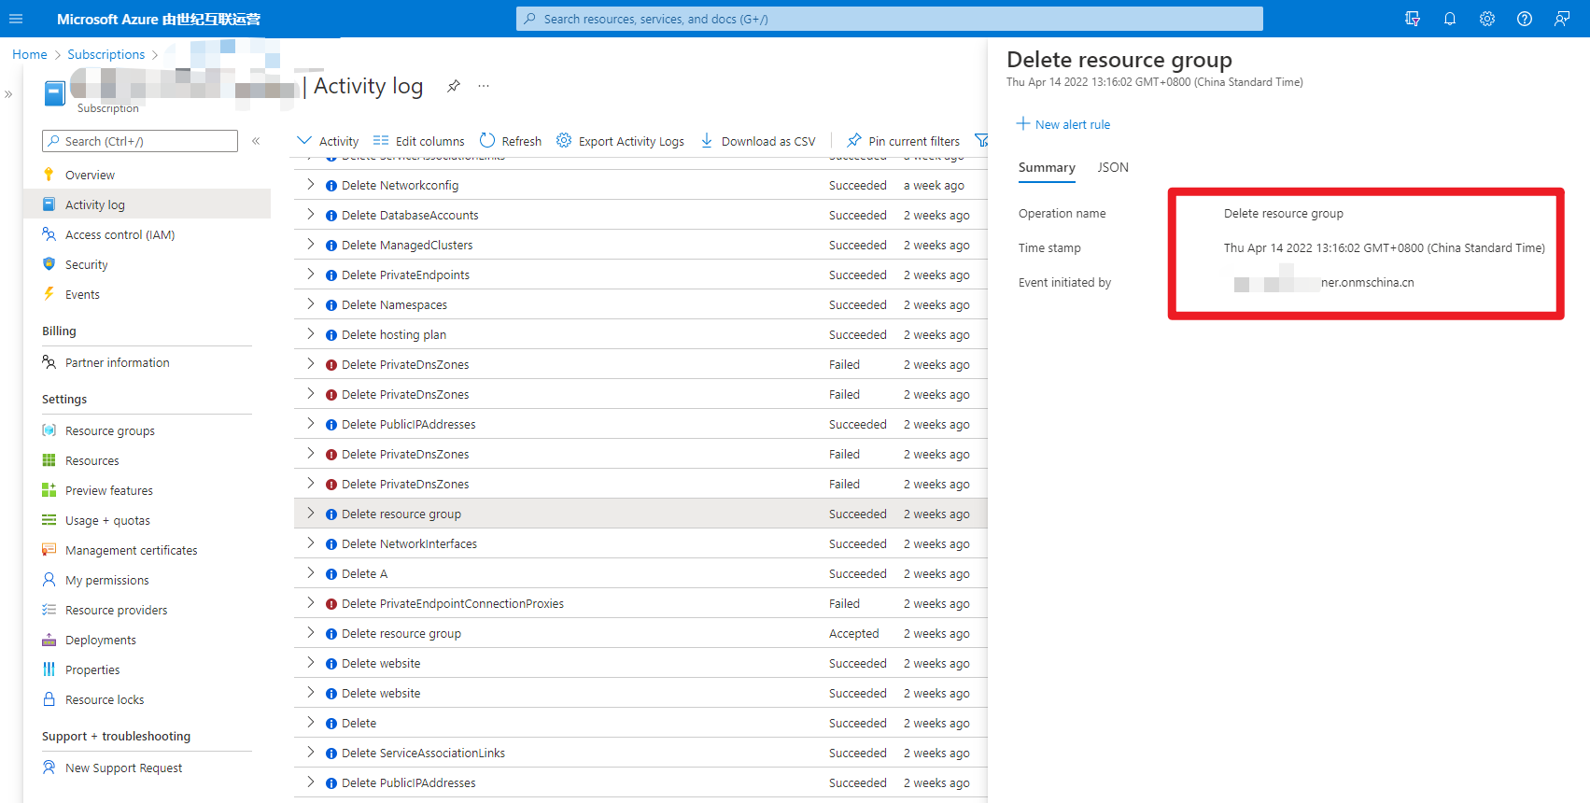Open the directory and subscription filter icon
This screenshot has width=1590, height=803.
point(1412,19)
